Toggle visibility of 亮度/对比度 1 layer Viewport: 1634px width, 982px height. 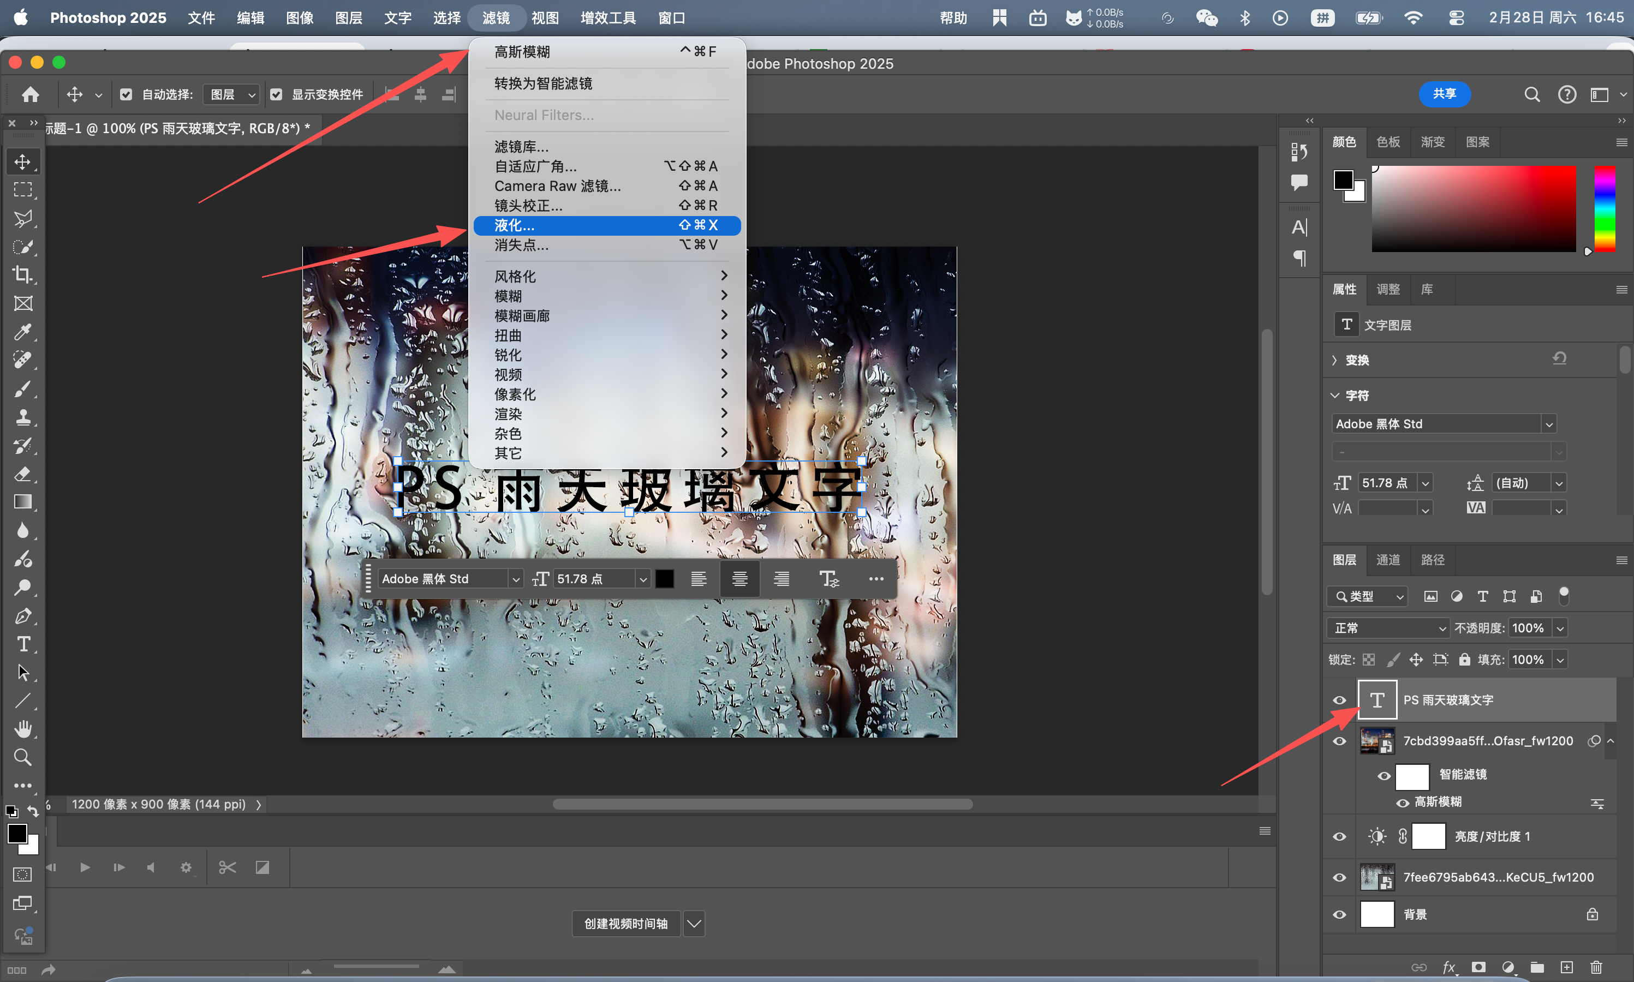tap(1339, 836)
